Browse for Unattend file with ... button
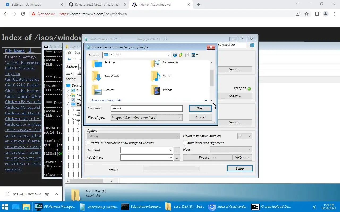The height and width of the screenshot is (212, 340). (177, 150)
